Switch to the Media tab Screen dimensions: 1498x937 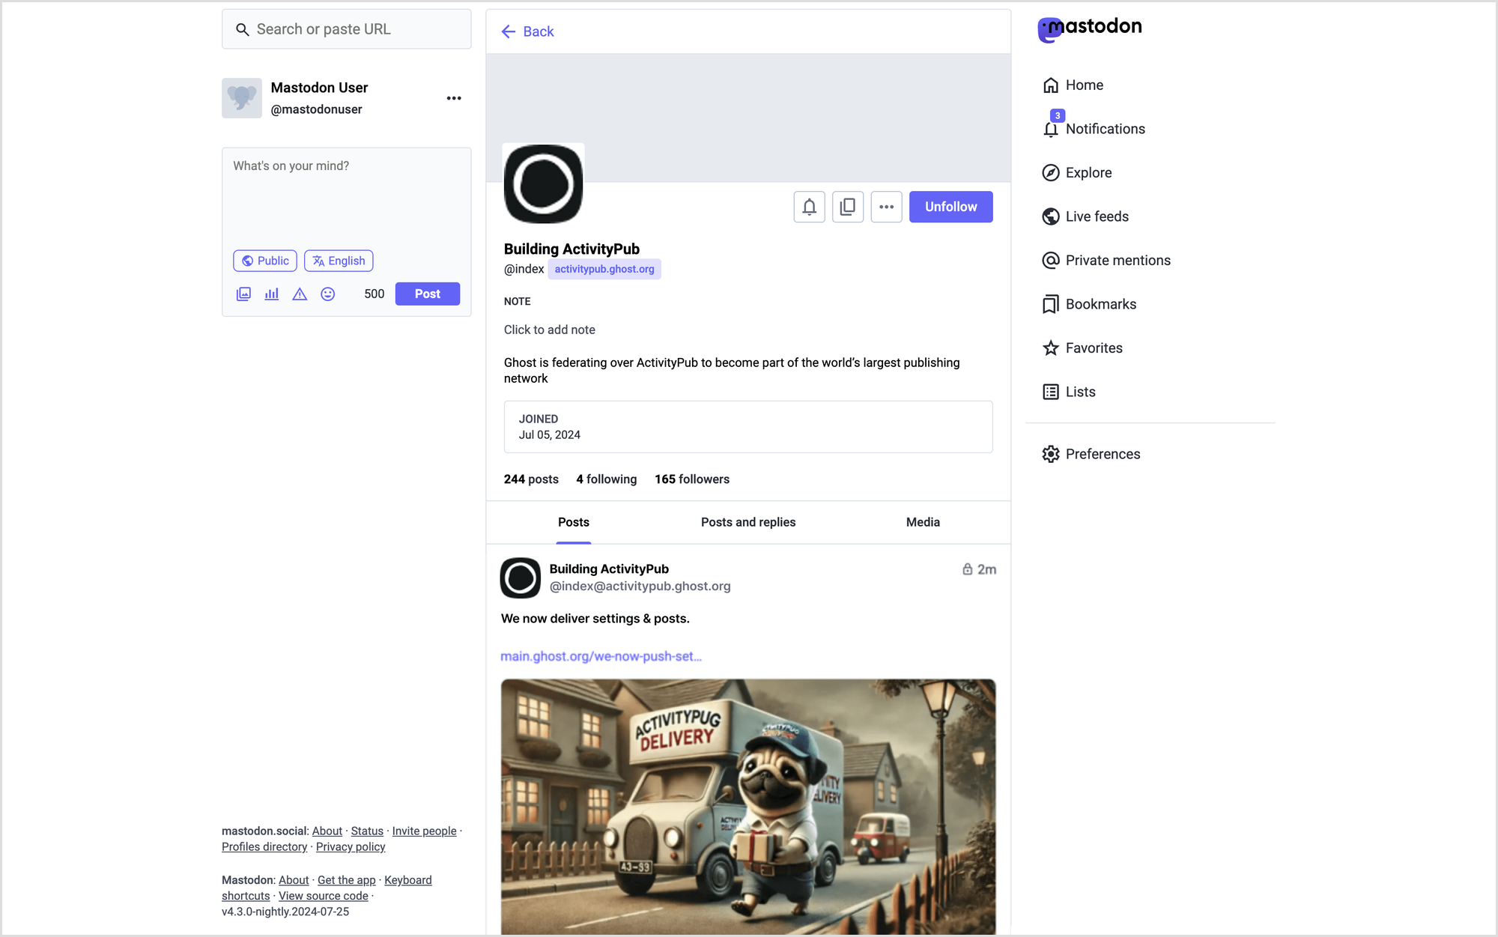pyautogui.click(x=922, y=522)
